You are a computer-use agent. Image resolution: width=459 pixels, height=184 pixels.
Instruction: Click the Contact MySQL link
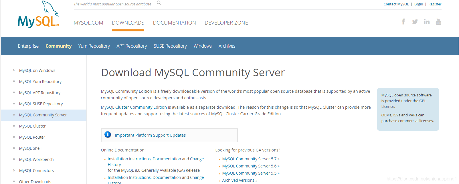point(396,4)
